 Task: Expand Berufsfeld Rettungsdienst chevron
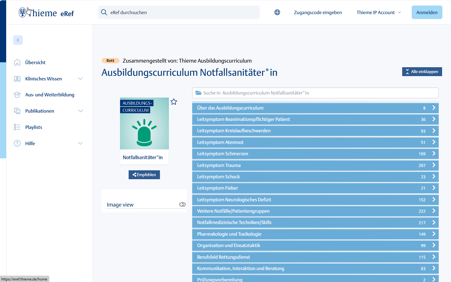coord(434,257)
